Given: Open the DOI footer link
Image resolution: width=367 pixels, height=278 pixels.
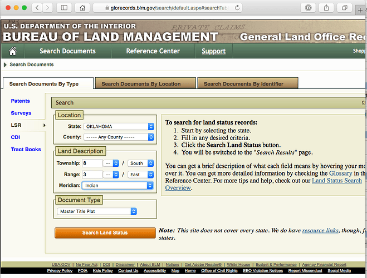Looking at the screenshot, I should (x=106, y=265).
